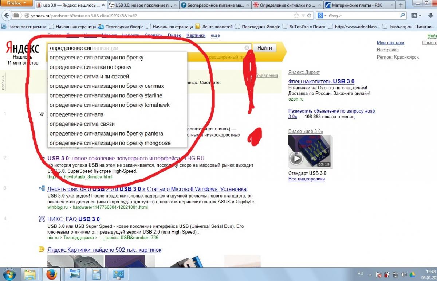Open the 'Картинки' search category

click(196, 35)
